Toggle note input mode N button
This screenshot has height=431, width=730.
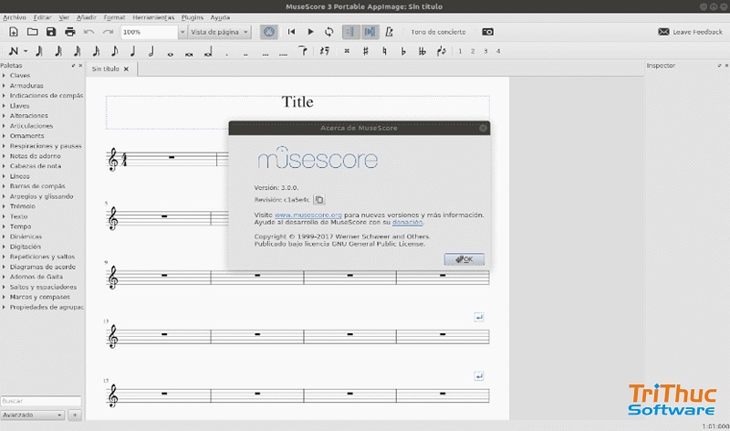coord(14,51)
